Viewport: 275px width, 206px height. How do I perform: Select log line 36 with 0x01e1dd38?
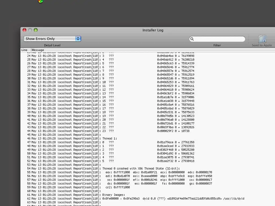pos(148,101)
